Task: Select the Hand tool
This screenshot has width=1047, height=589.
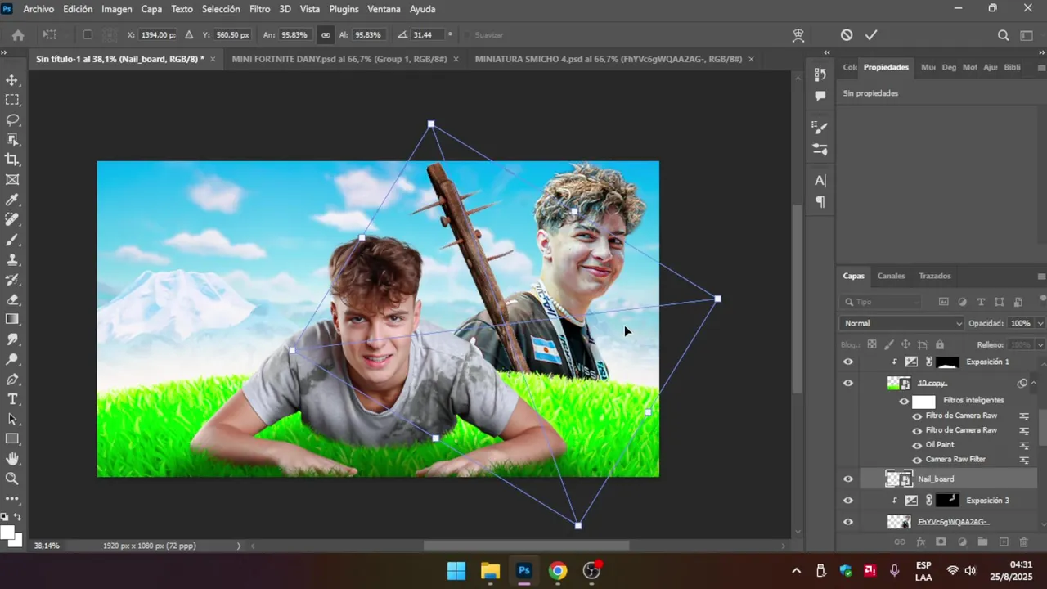Action: [12, 459]
